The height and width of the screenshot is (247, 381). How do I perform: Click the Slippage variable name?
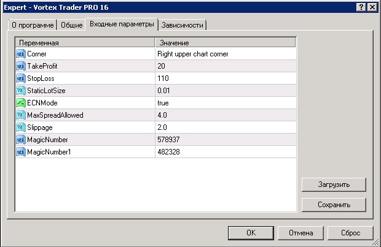pyautogui.click(x=40, y=127)
